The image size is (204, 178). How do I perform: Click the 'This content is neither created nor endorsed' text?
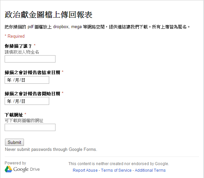119,164
